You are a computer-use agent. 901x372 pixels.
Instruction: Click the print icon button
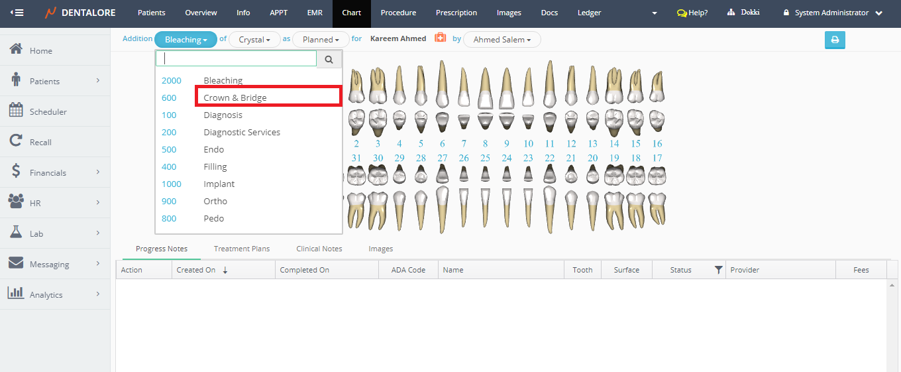(x=835, y=40)
